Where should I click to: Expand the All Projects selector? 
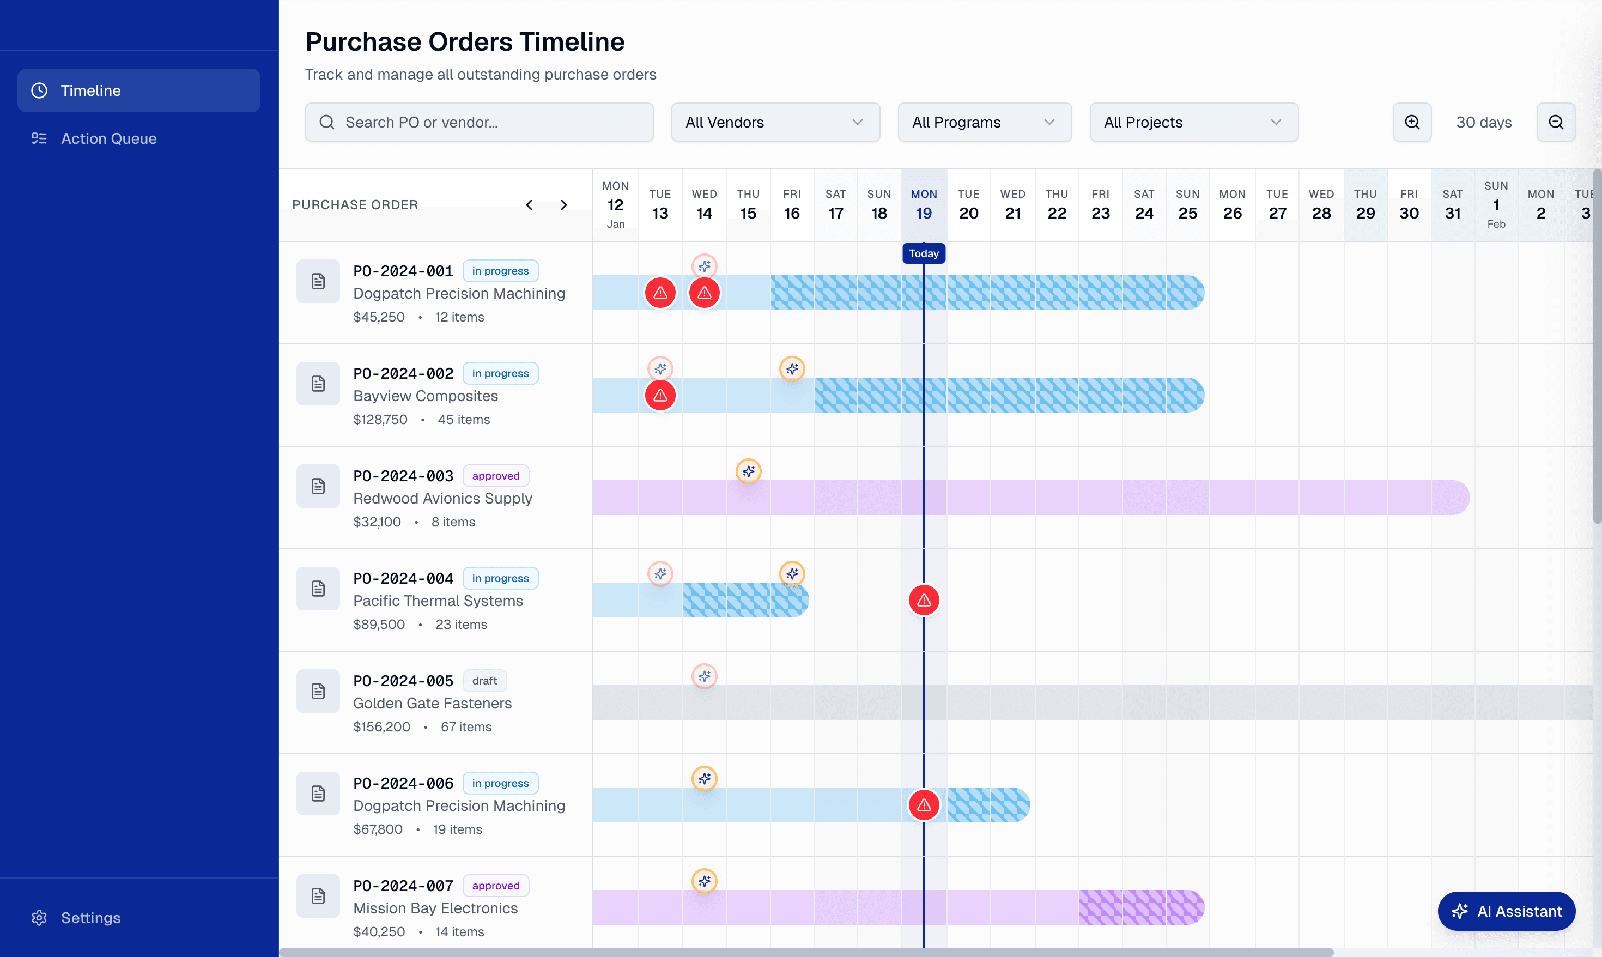[x=1193, y=122]
